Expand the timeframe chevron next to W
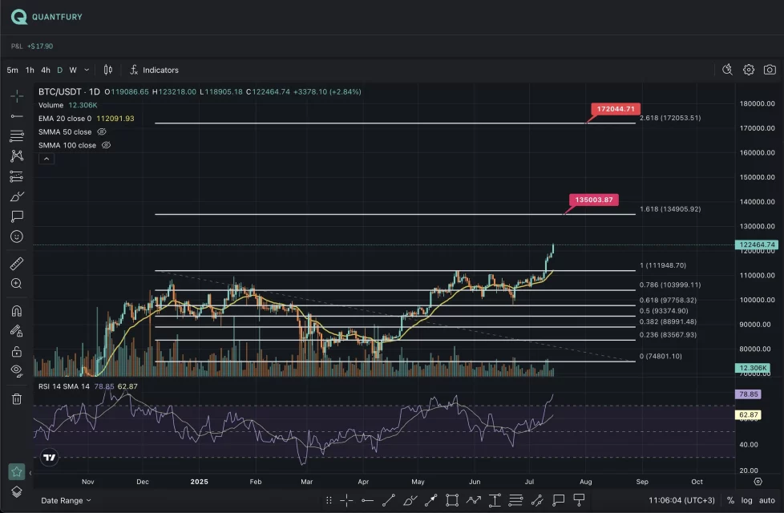This screenshot has width=784, height=513. coord(86,70)
